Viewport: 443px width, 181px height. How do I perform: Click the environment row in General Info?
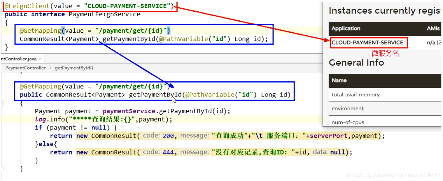385,109
